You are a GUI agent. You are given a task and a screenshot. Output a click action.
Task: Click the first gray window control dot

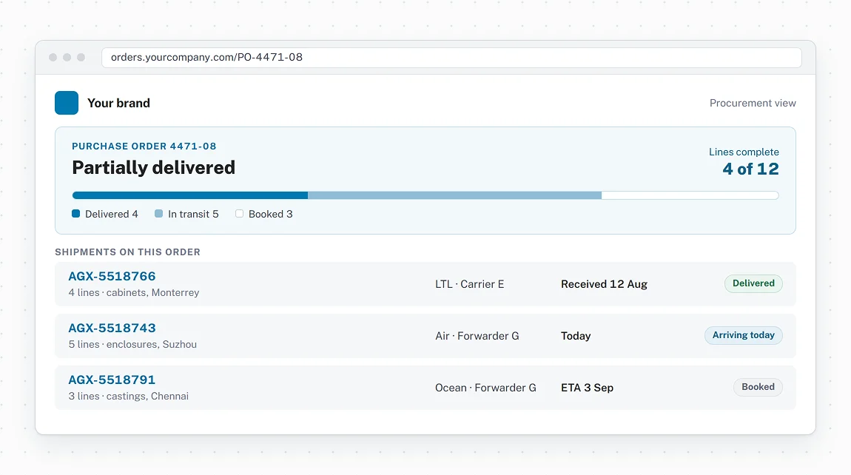coord(53,58)
